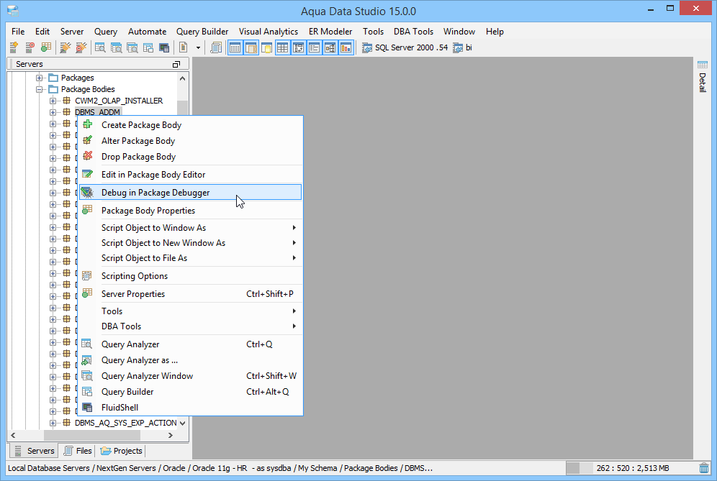
Task: Click the Query Analyzer Window toolbar icon
Action: [116, 47]
